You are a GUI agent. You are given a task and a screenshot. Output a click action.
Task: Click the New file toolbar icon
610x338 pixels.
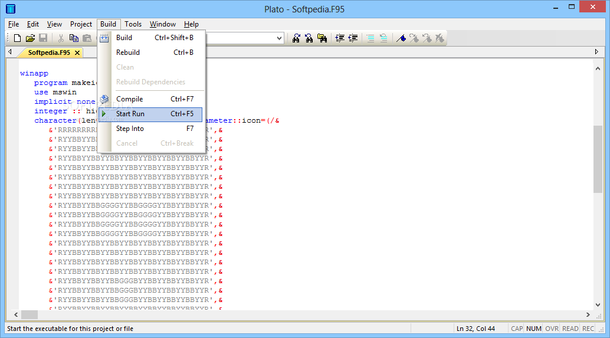click(17, 38)
